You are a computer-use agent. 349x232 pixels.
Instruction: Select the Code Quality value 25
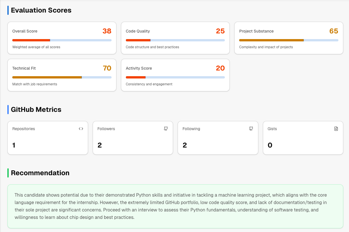coord(220,31)
